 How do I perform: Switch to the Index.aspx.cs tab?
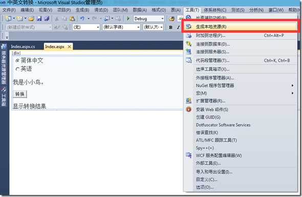23,47
